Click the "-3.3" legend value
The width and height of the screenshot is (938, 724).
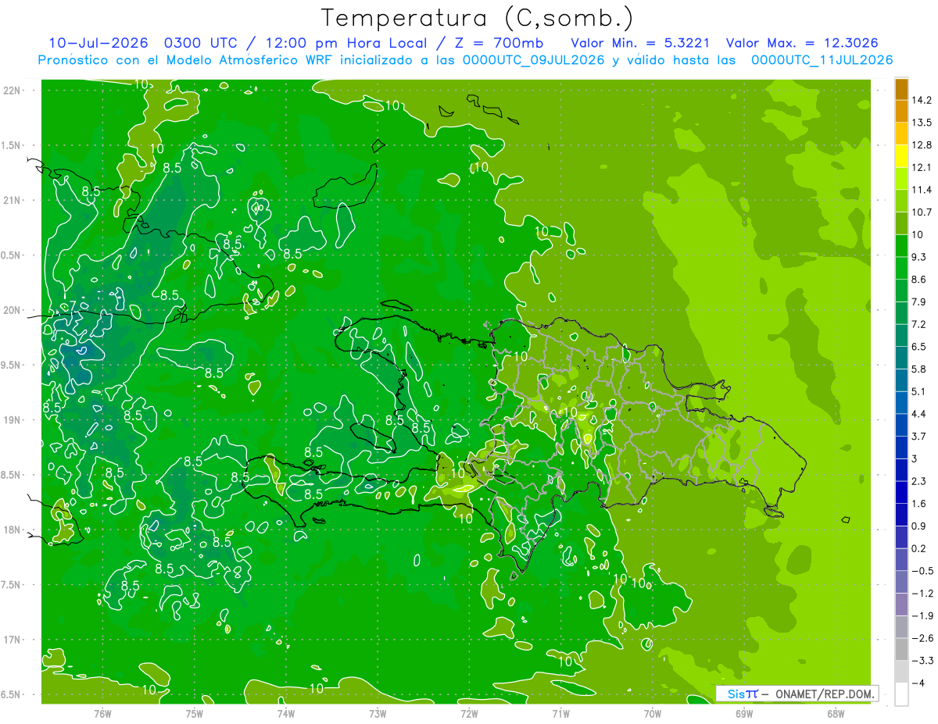922,661
